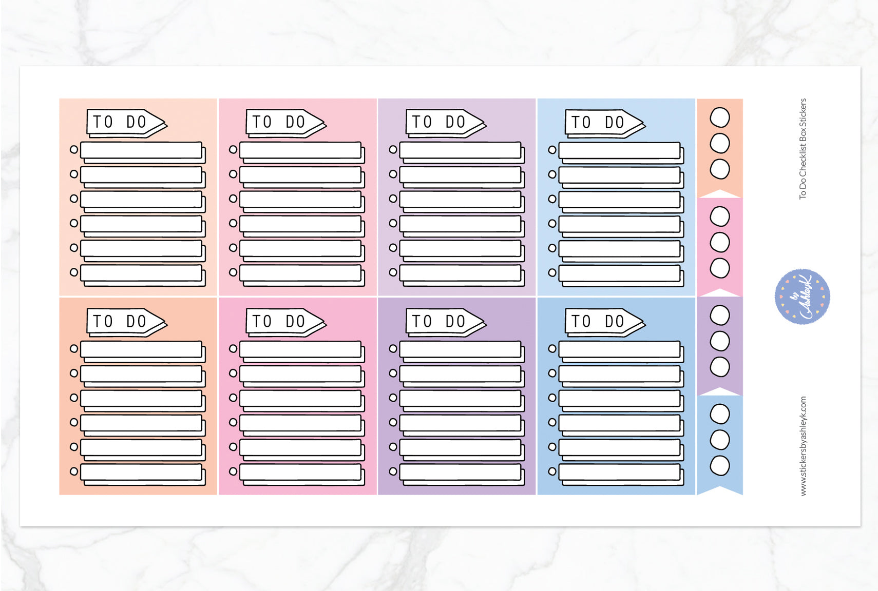The image size is (878, 591).
Task: Click the last line in bottom peach box
Action: coord(142,472)
